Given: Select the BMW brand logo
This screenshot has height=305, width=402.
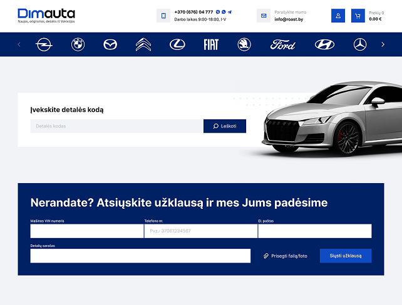Looking at the screenshot, I should [x=78, y=44].
